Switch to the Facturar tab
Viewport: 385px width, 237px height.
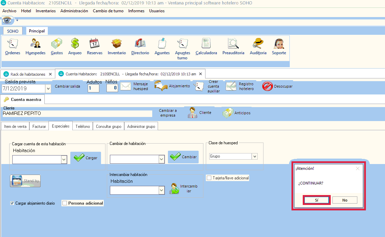(x=39, y=127)
